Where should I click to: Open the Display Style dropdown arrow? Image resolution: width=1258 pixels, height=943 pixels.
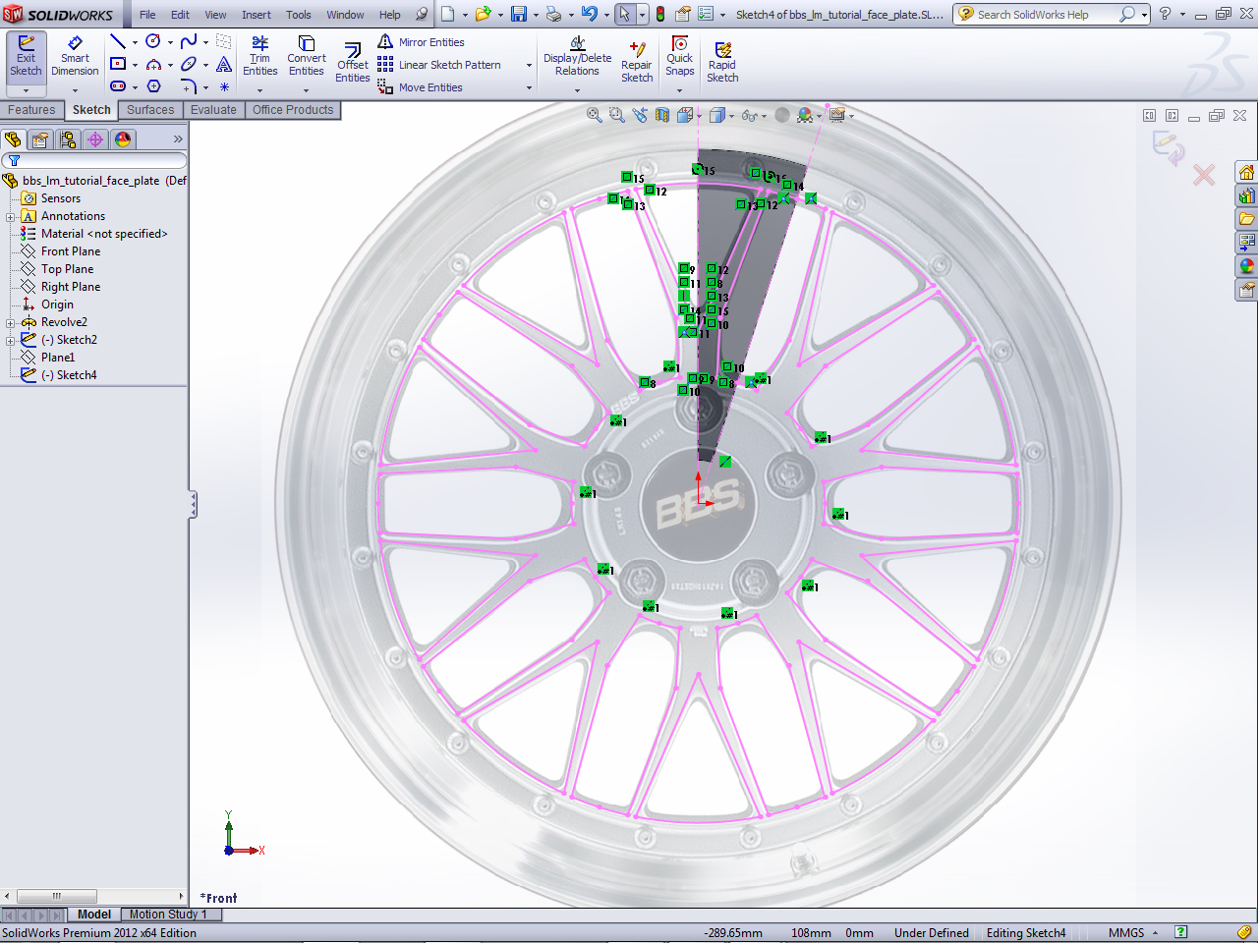tap(731, 115)
